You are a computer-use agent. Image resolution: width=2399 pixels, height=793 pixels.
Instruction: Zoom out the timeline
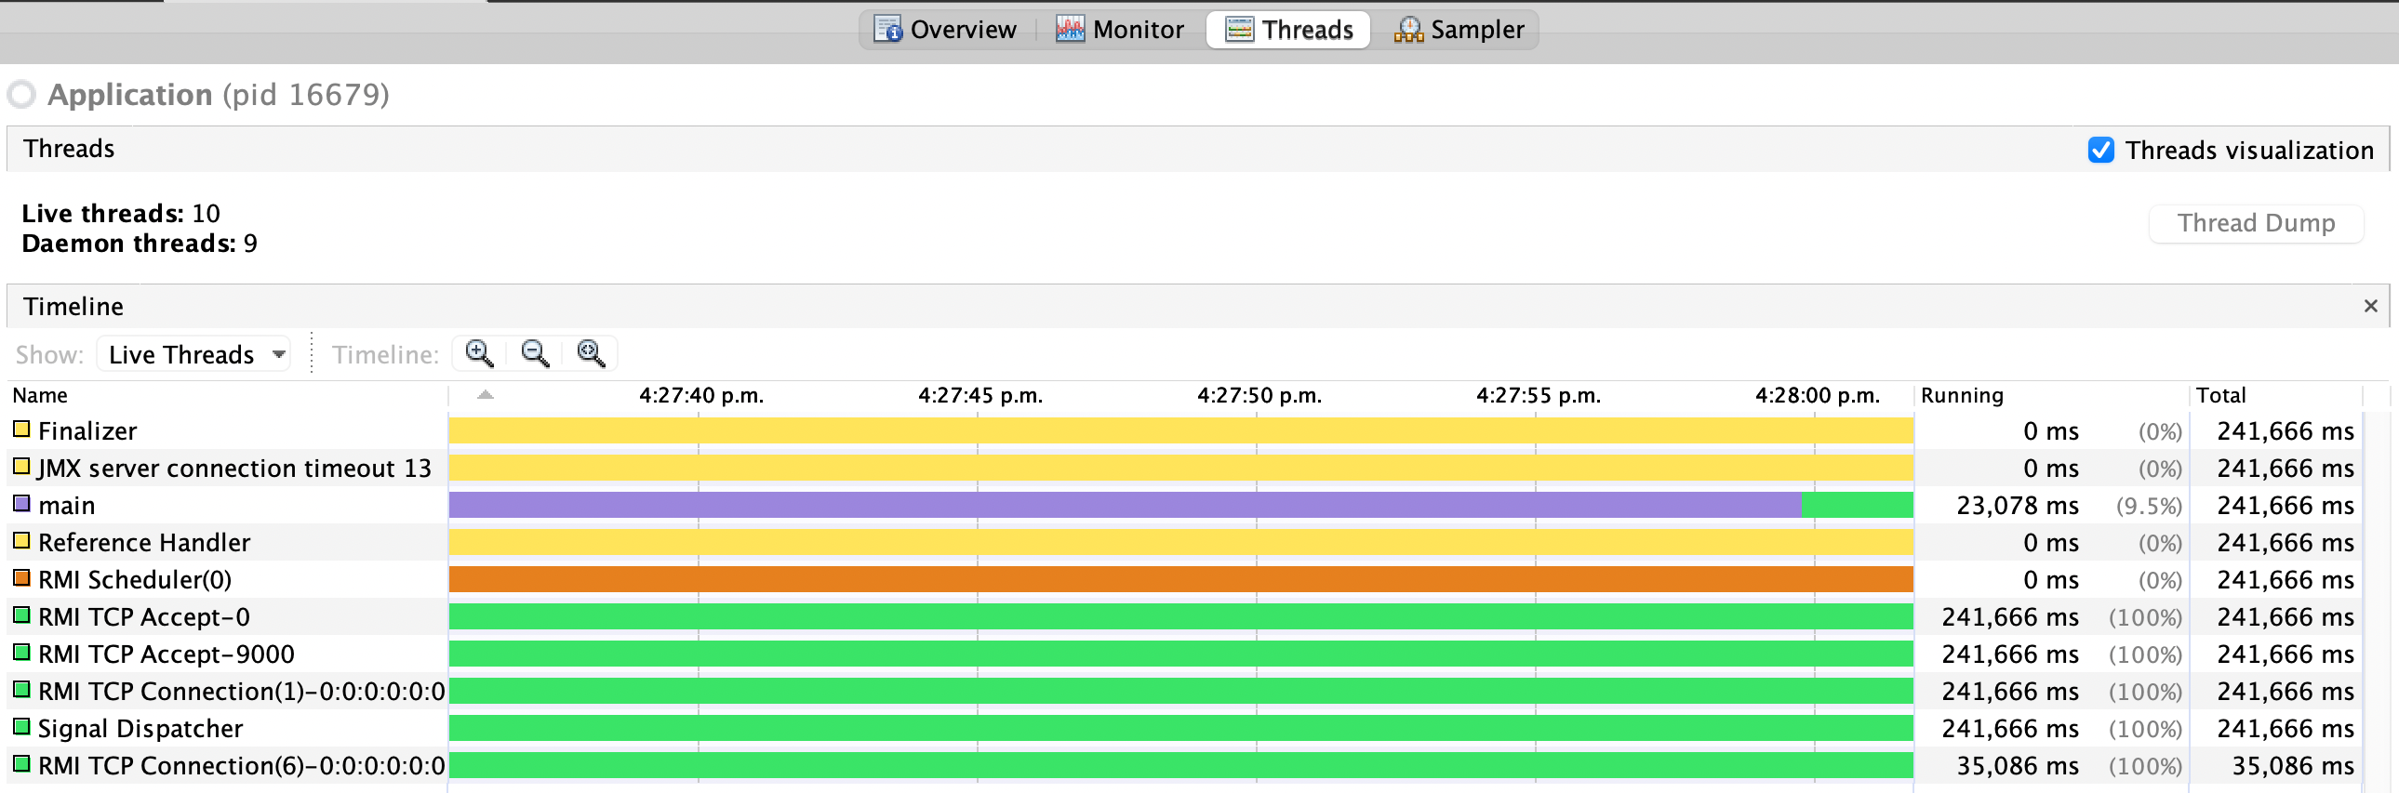click(x=536, y=353)
